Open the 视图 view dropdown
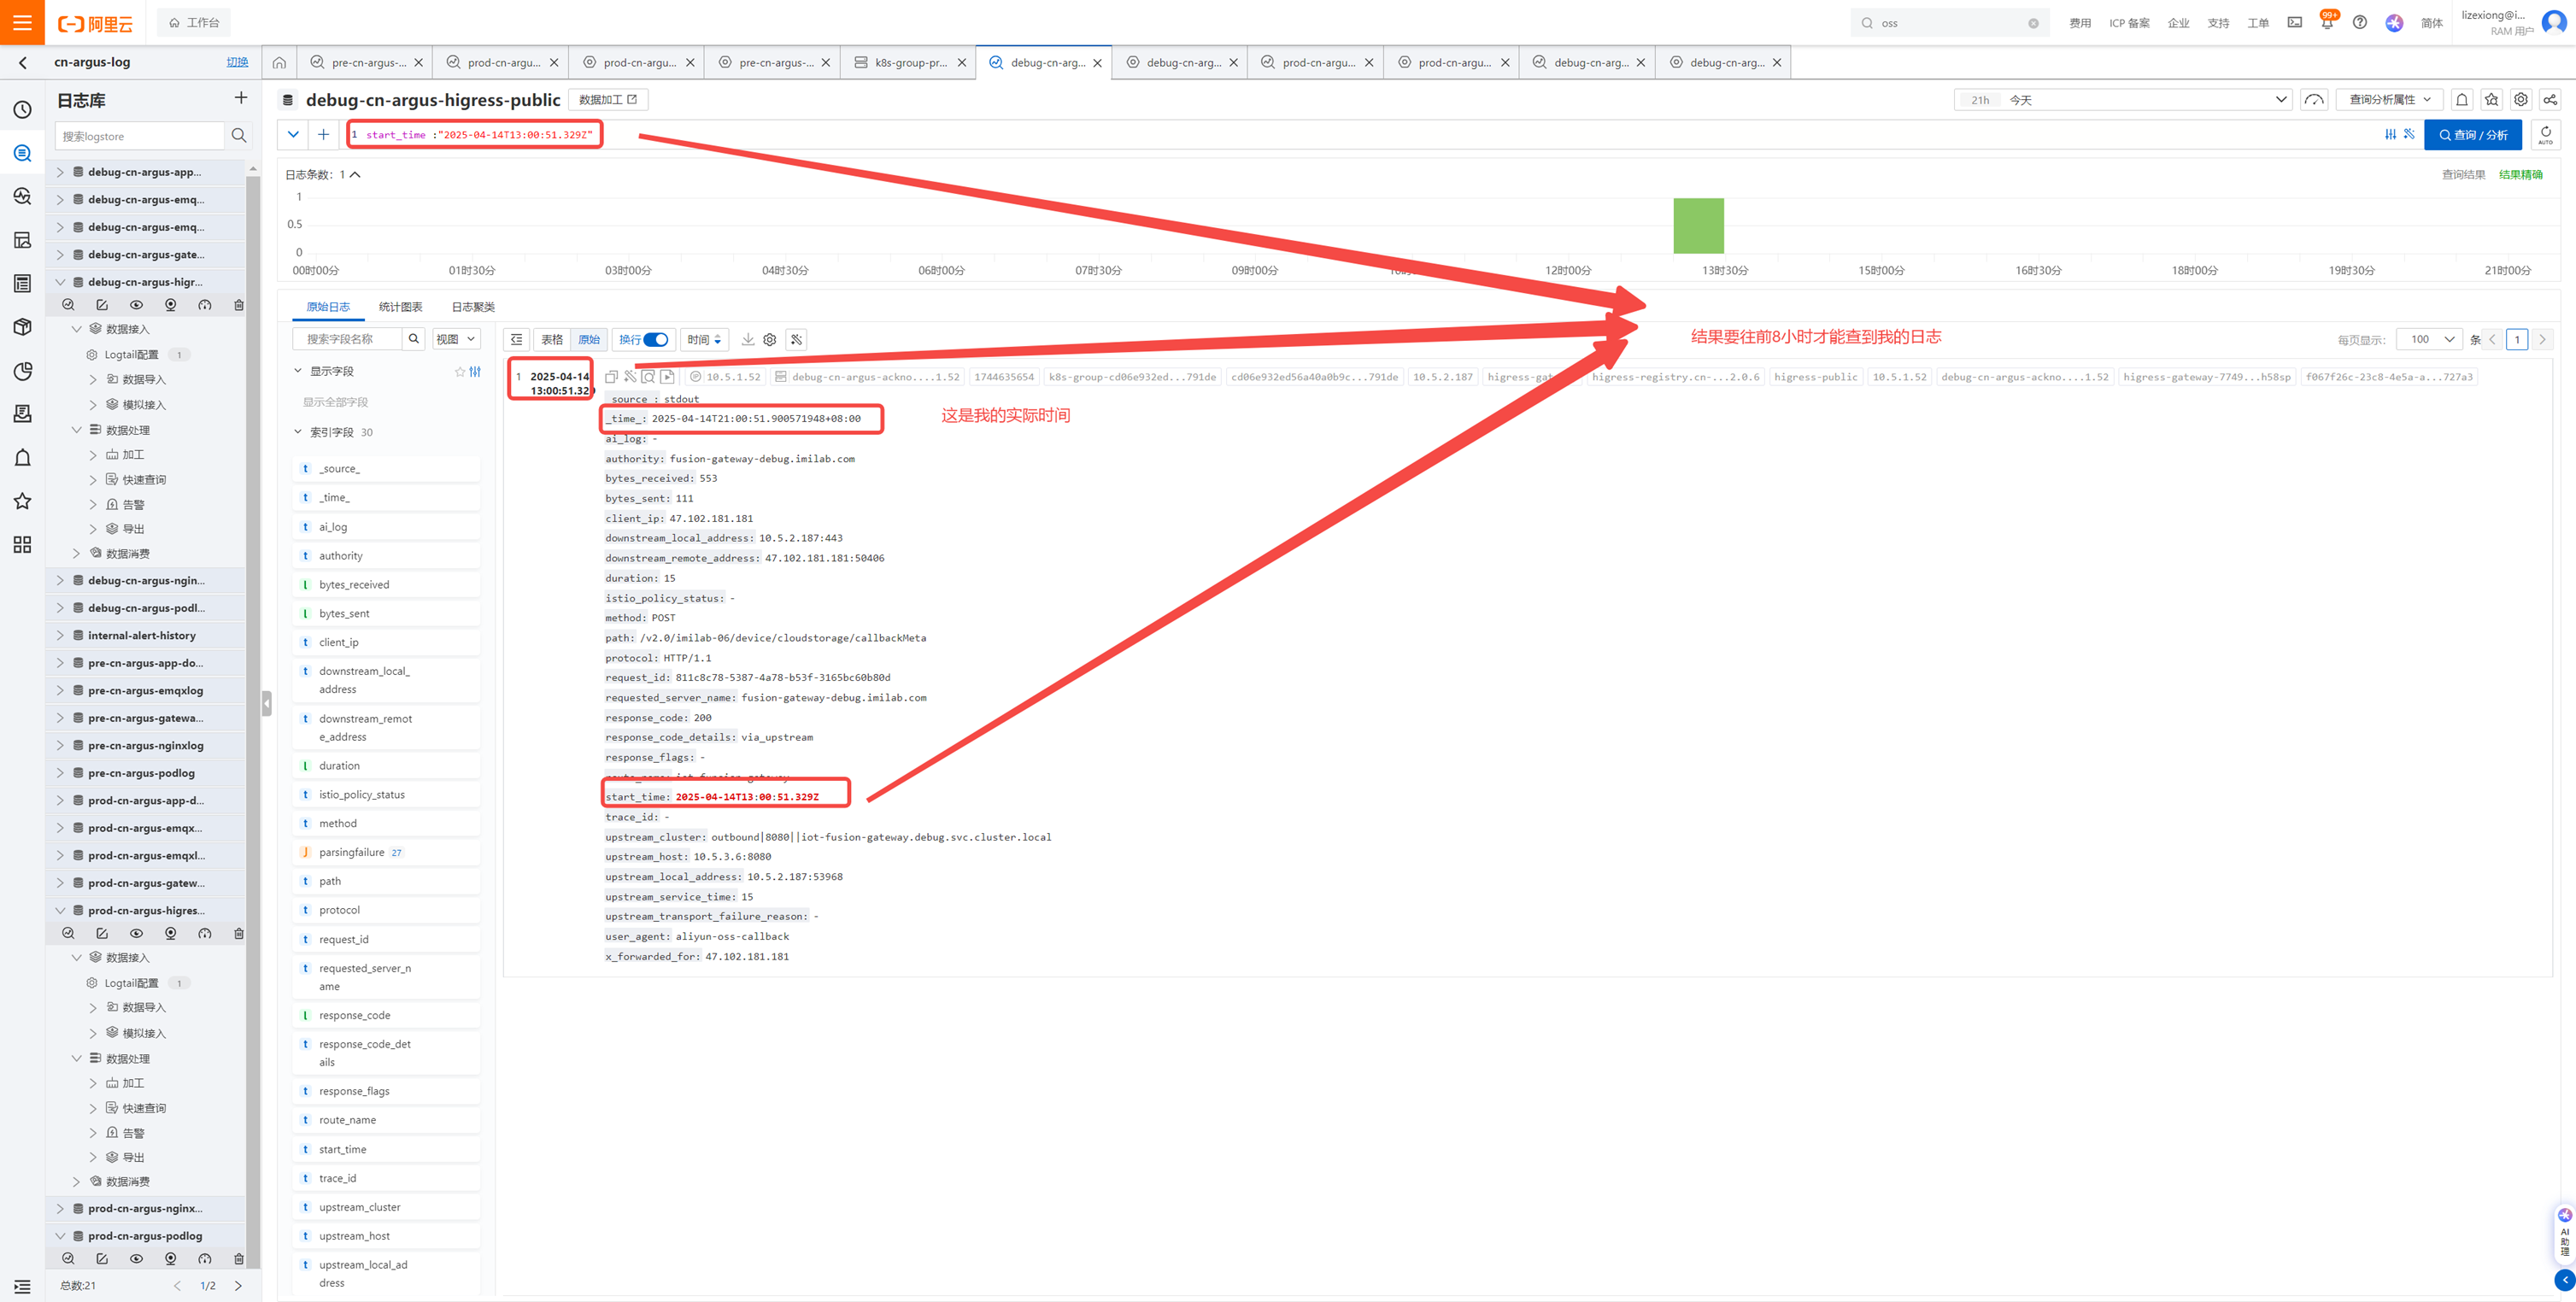Image resolution: width=2576 pixels, height=1302 pixels. (456, 340)
